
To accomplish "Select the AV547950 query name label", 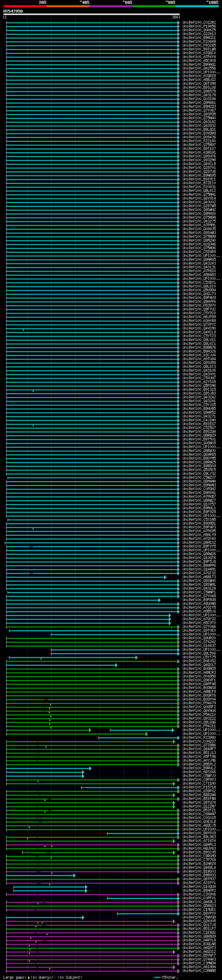I will click(13, 11).
